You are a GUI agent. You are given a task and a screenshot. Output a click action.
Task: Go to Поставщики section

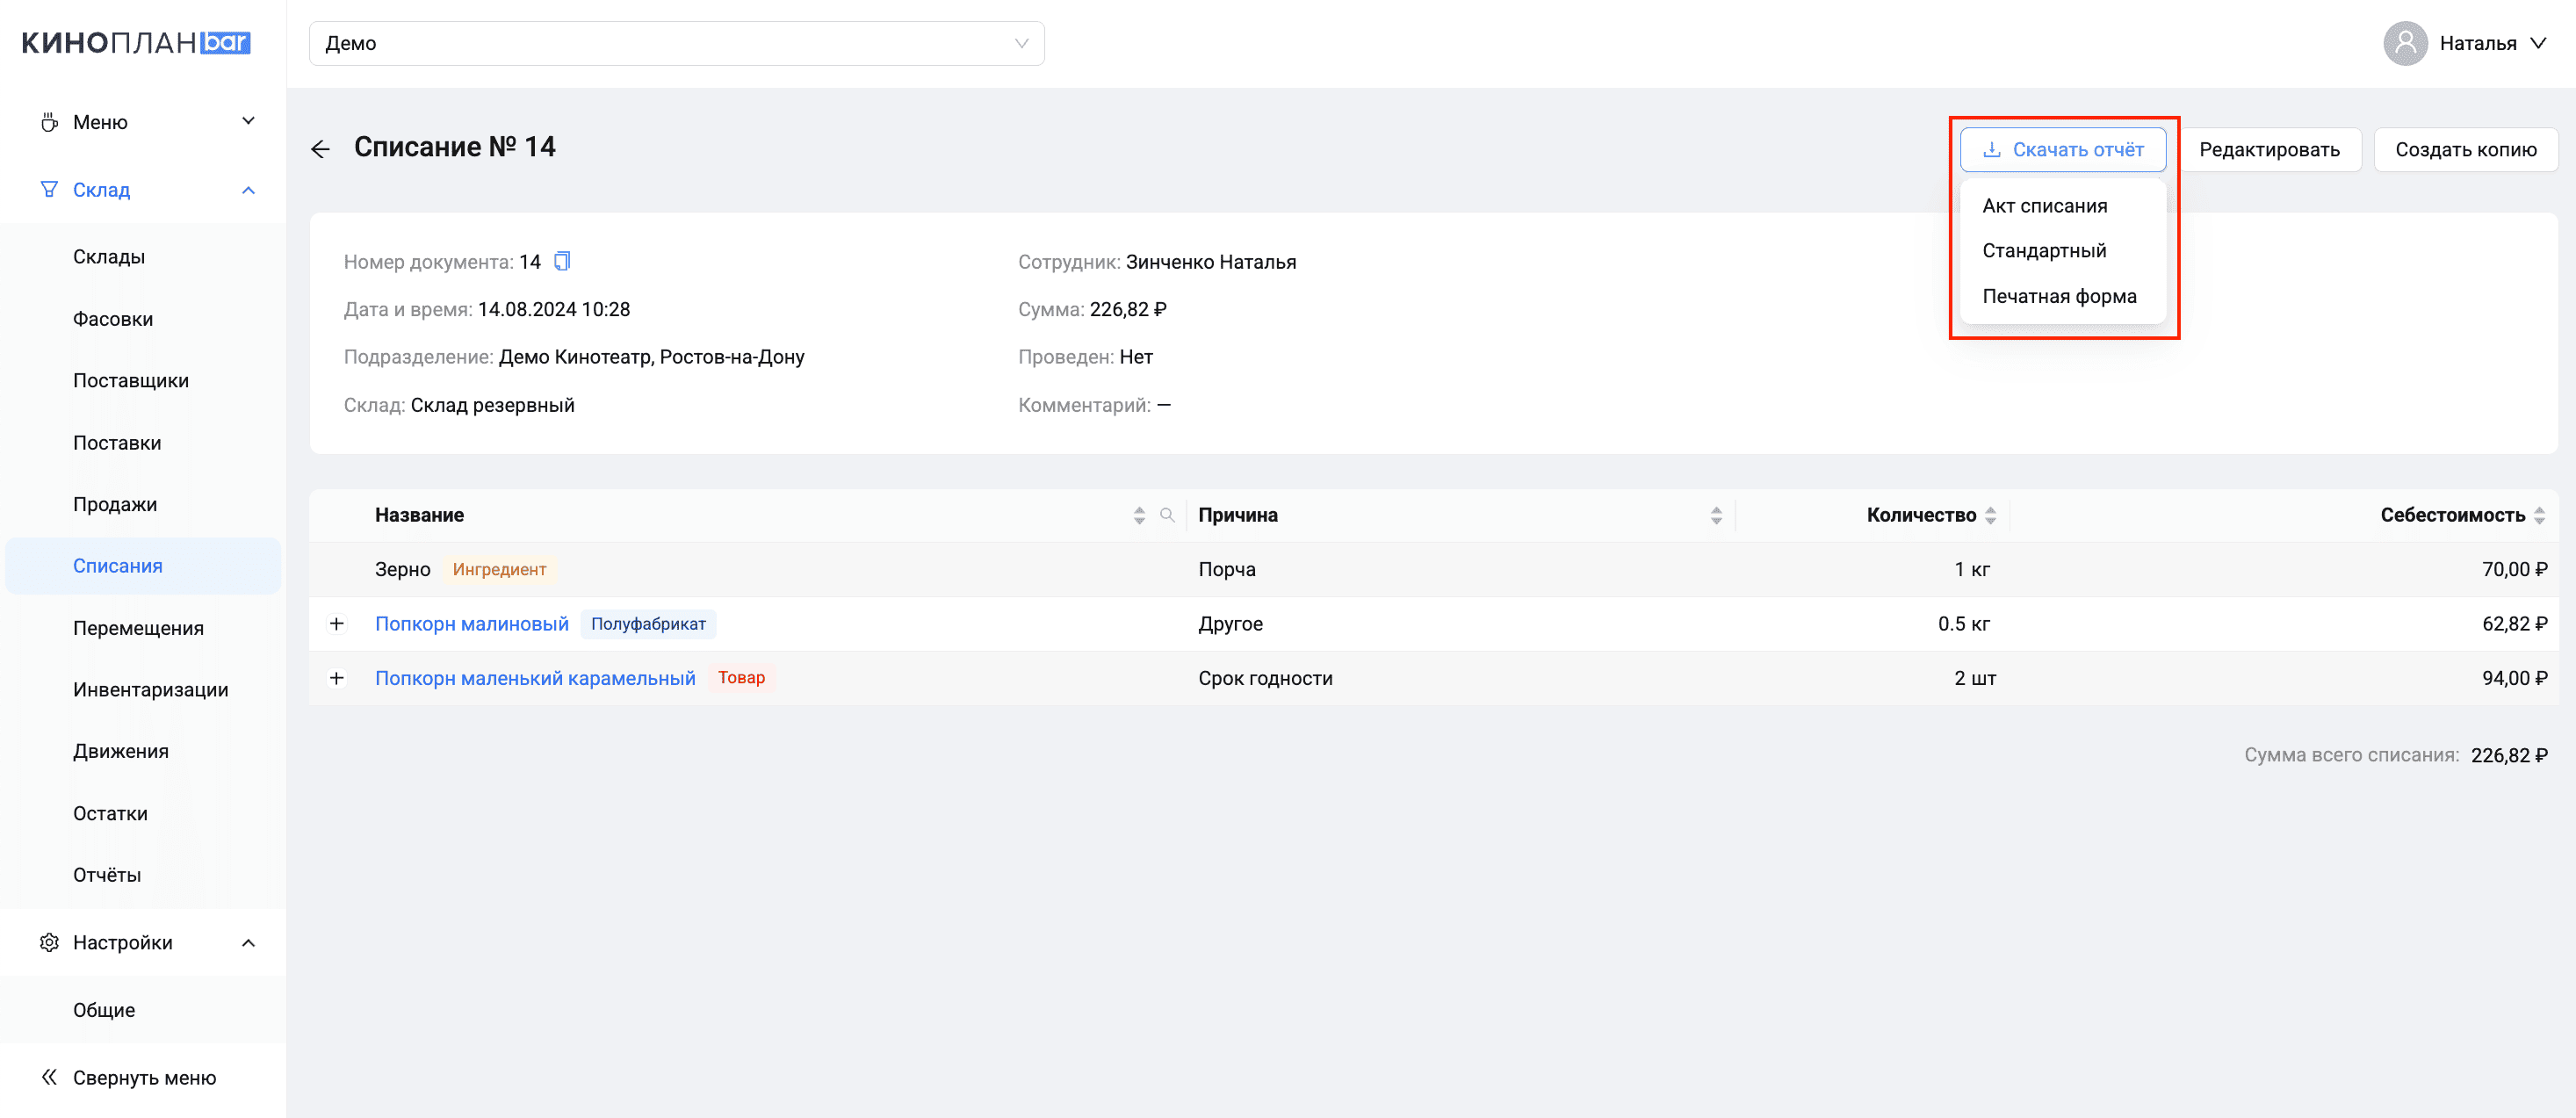point(131,380)
